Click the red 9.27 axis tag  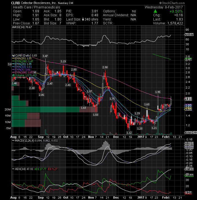[x=188, y=192]
